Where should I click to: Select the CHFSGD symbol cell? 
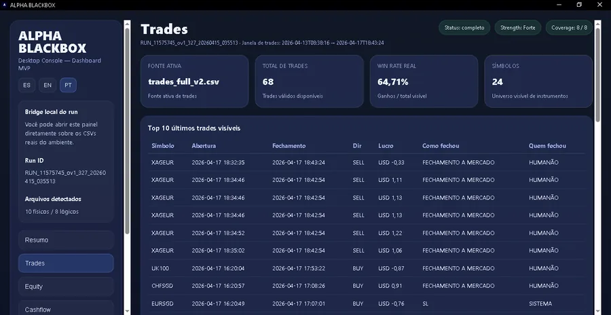[x=162, y=286]
